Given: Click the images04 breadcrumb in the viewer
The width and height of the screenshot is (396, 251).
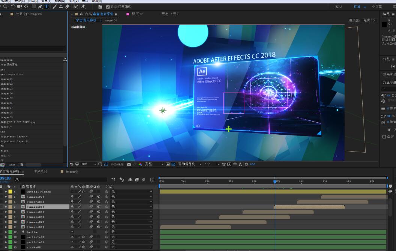Looking at the screenshot, I should click(111, 21).
